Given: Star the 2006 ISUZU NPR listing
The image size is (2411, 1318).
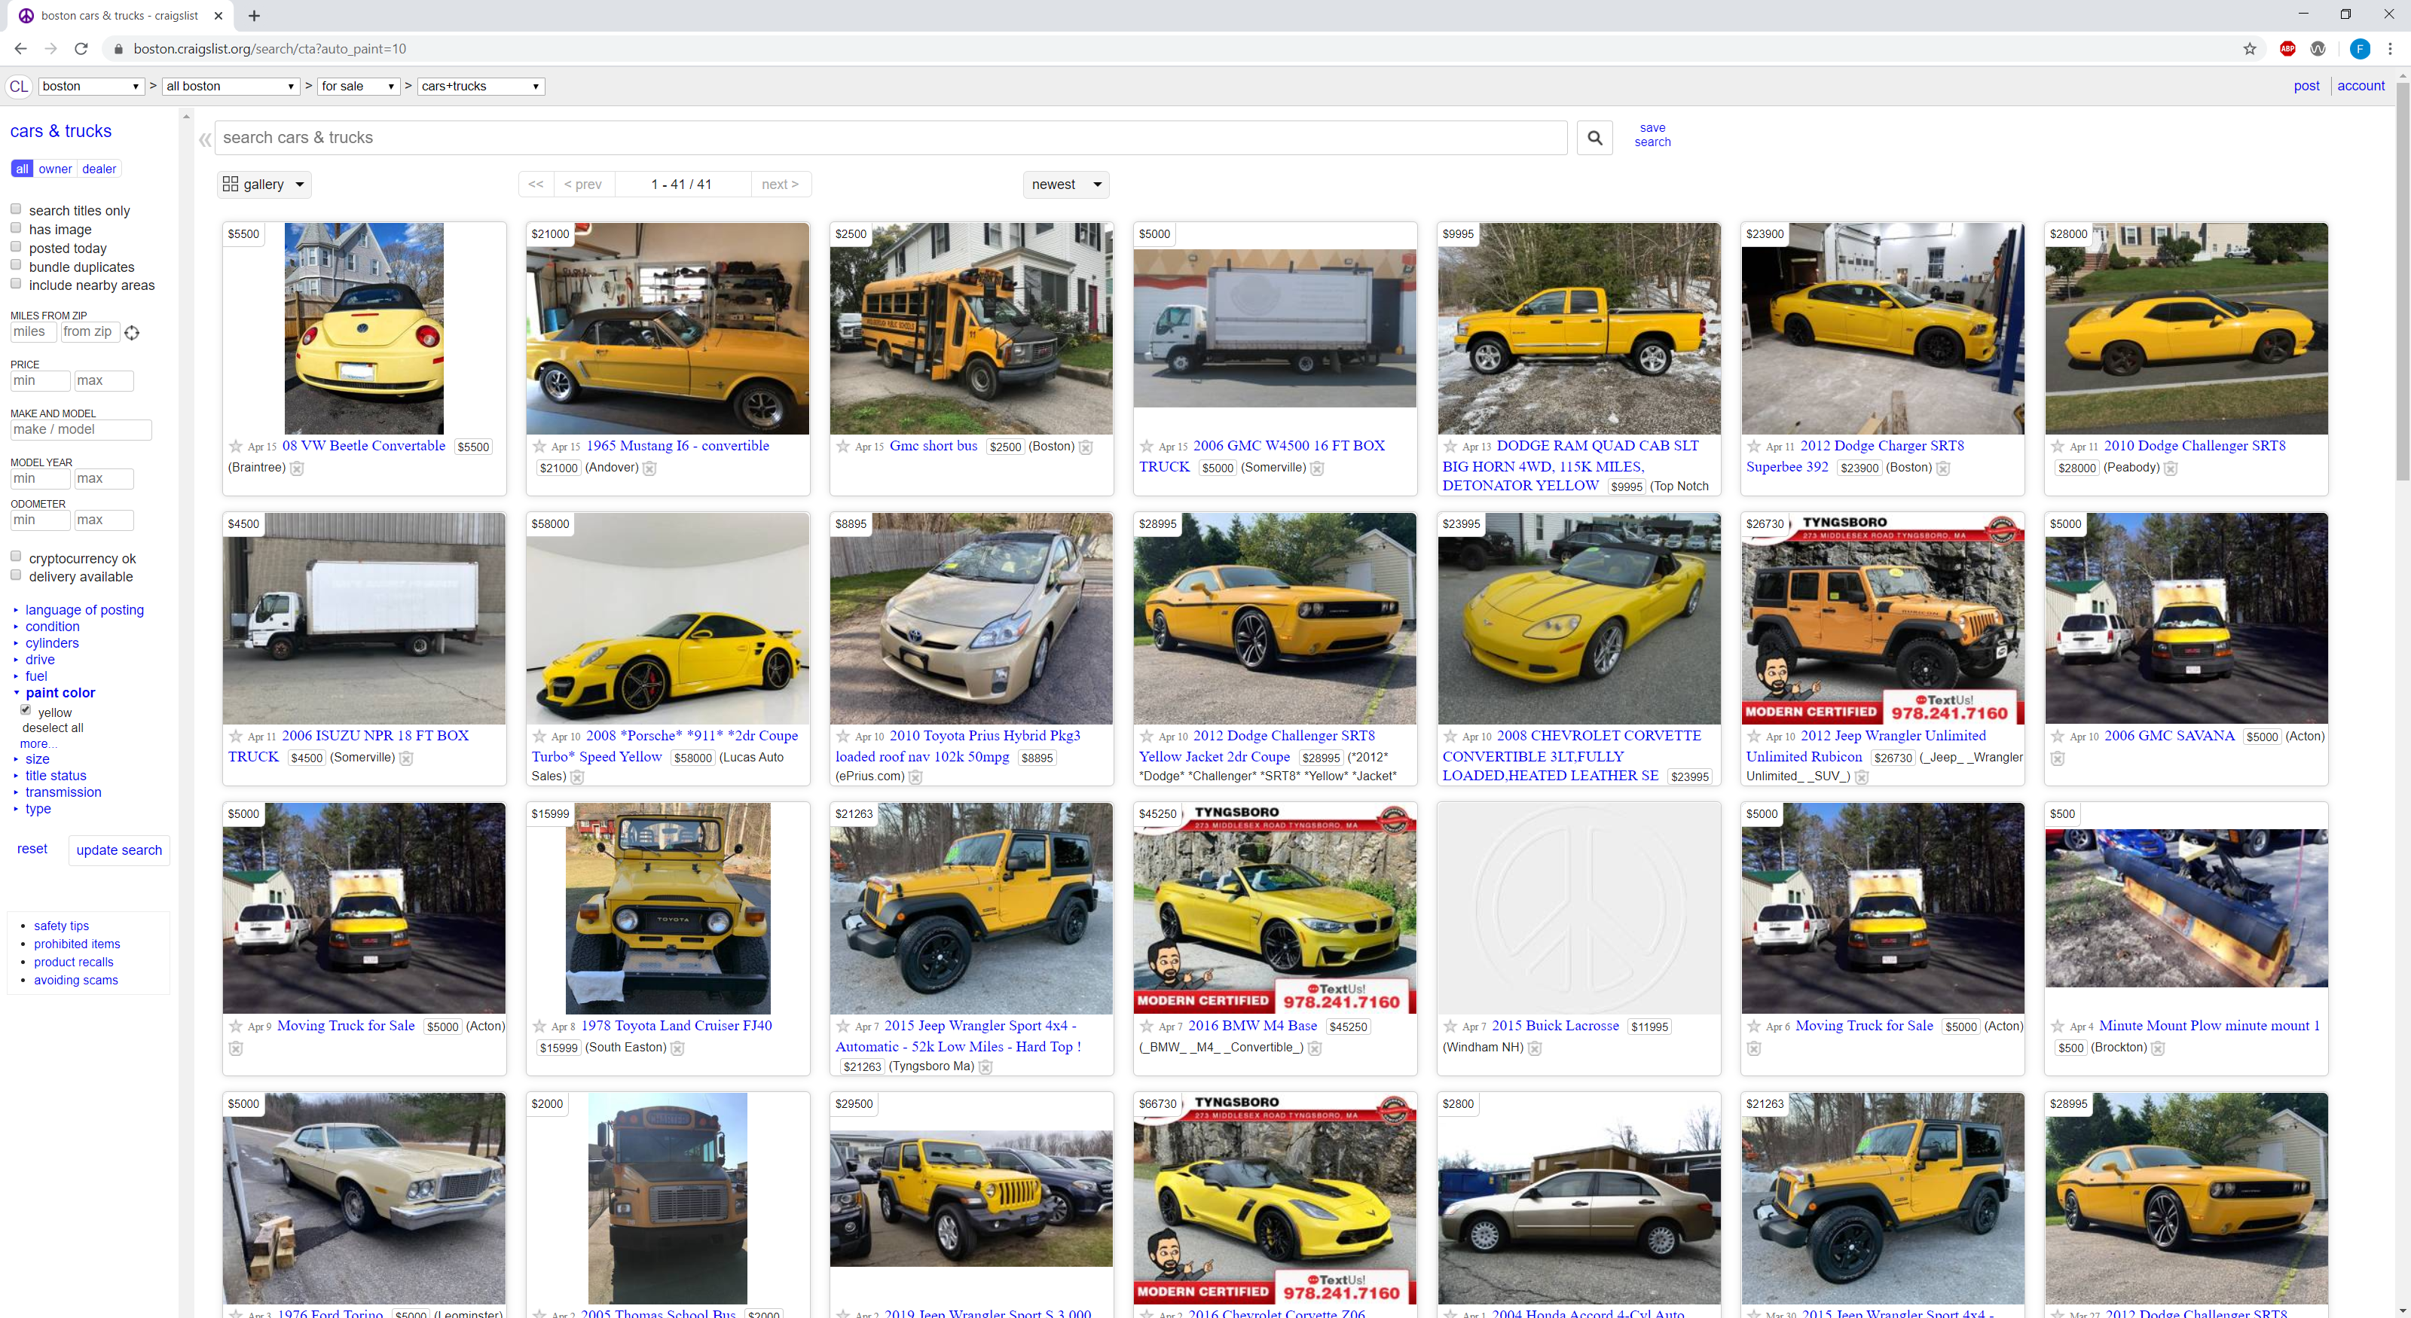Looking at the screenshot, I should (x=236, y=736).
